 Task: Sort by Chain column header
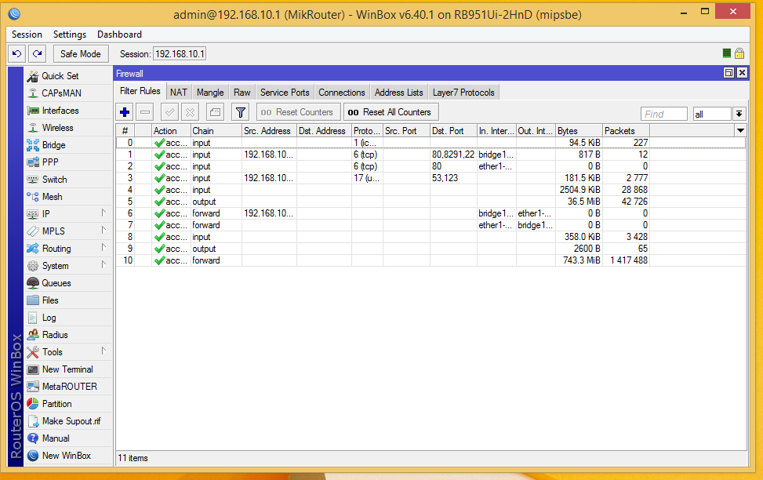click(216, 130)
